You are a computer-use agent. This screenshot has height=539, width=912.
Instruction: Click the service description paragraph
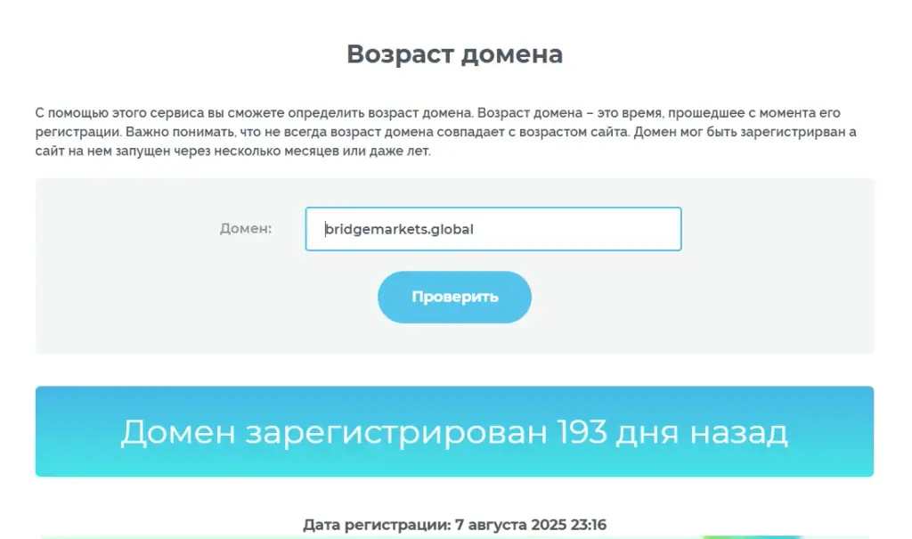coord(445,132)
